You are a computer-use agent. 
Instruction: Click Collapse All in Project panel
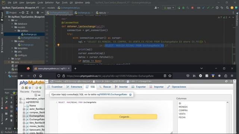(32, 13)
